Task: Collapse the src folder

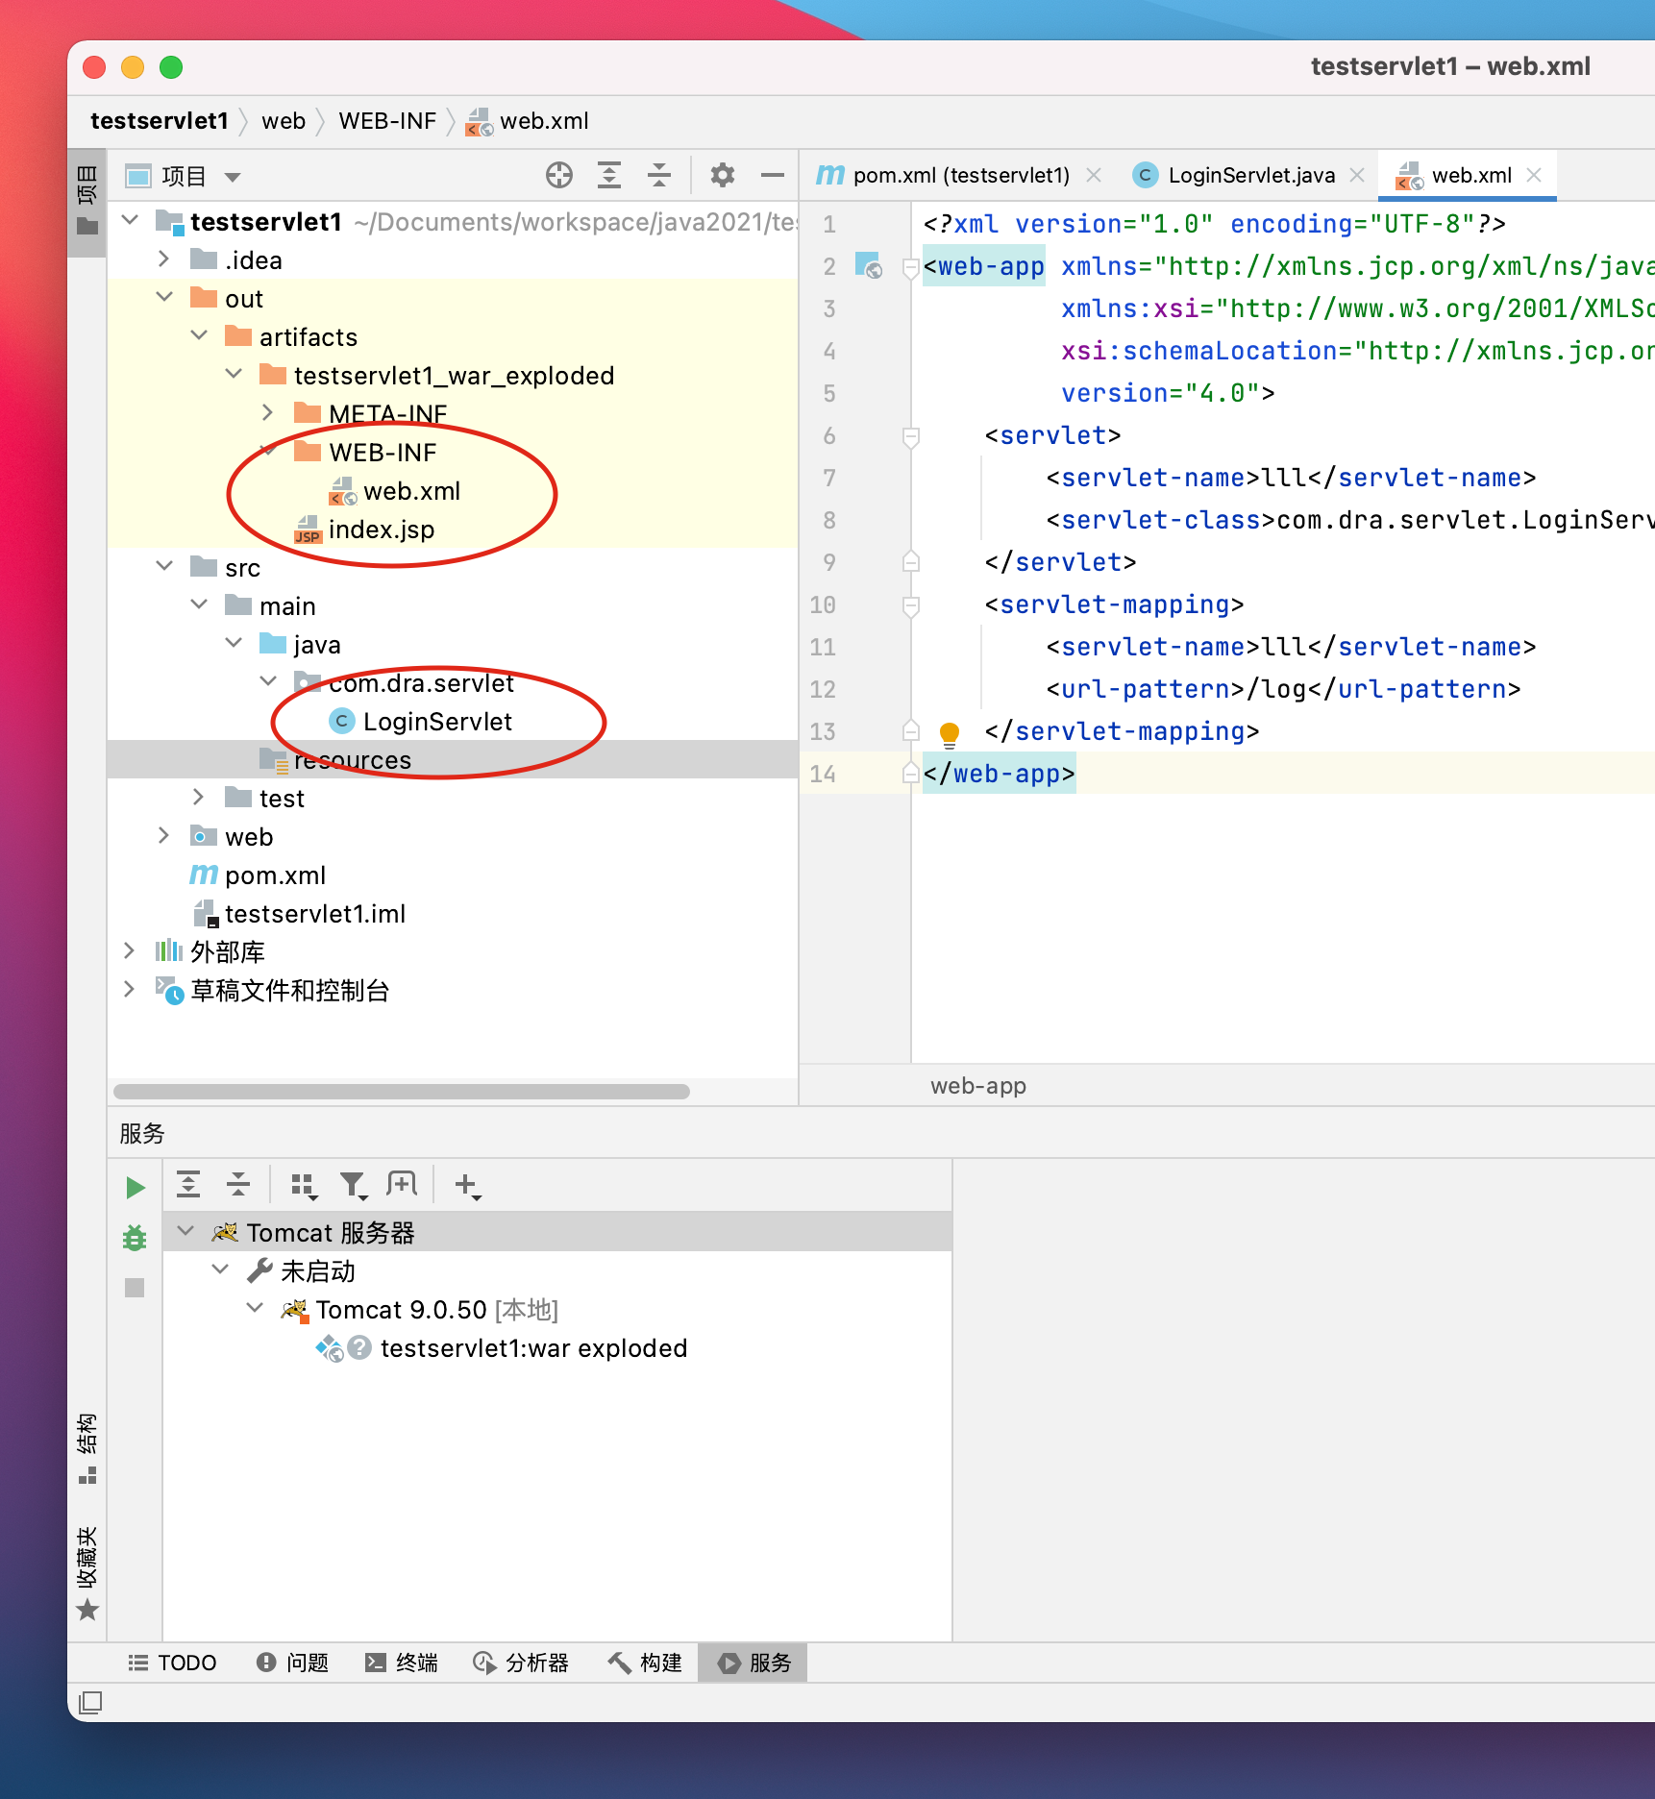Action: 164,567
